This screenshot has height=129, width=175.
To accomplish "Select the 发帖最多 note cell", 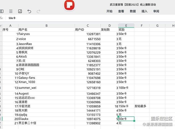I will click(x=142, y=106).
